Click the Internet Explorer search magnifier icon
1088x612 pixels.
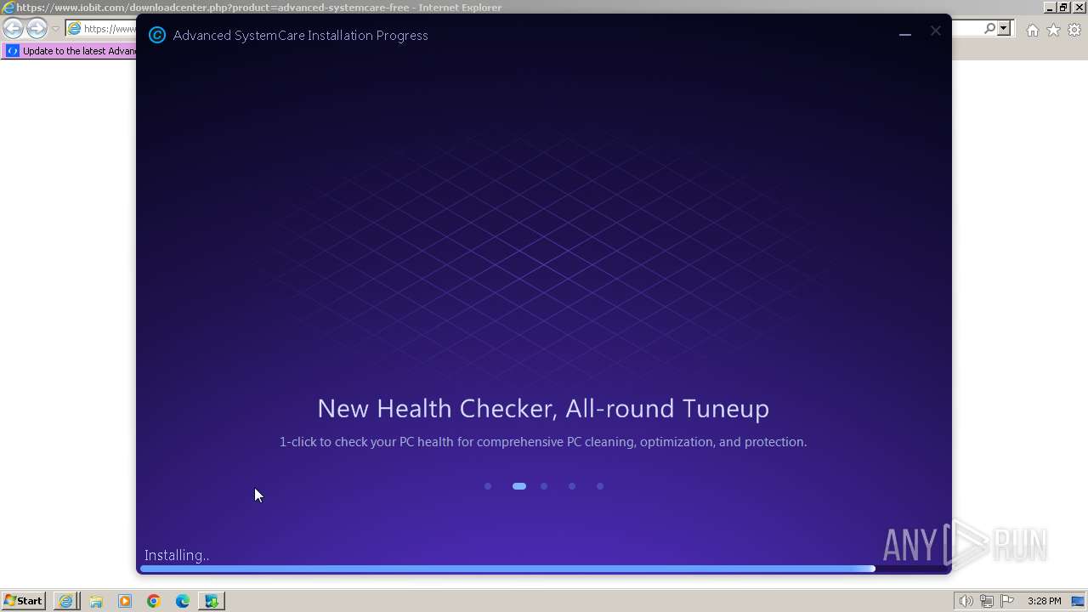(x=989, y=28)
